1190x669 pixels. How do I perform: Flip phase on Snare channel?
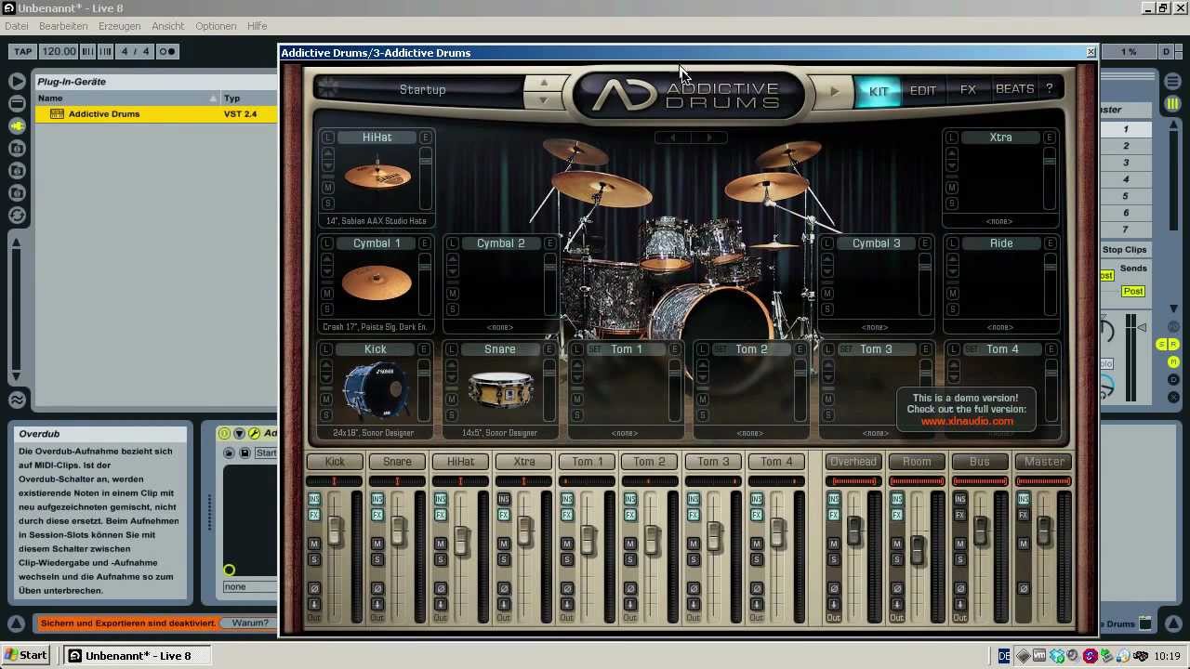377,588
